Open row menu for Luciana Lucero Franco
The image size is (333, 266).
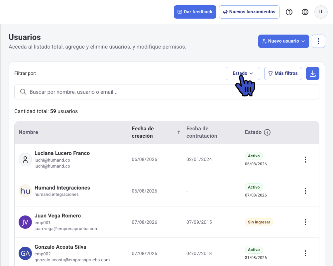(305, 160)
